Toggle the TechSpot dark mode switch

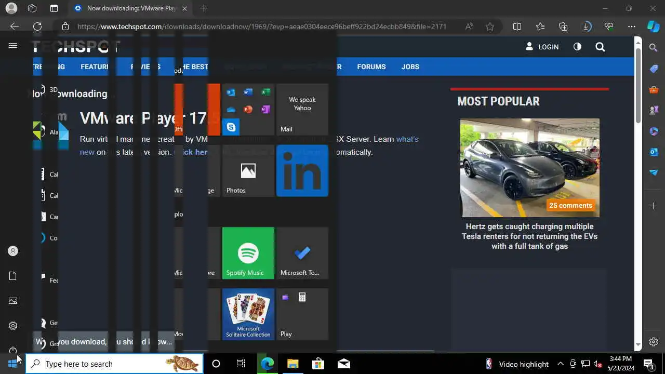(x=577, y=47)
